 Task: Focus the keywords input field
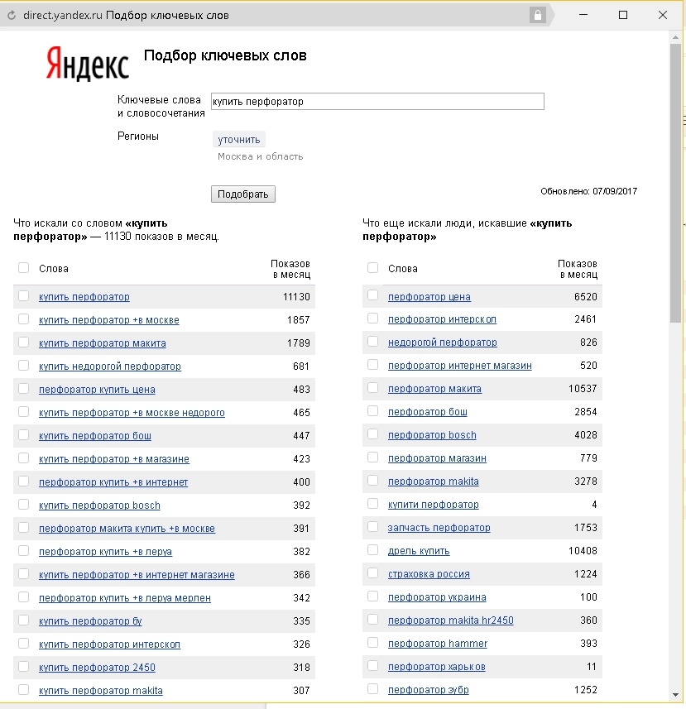(x=377, y=101)
